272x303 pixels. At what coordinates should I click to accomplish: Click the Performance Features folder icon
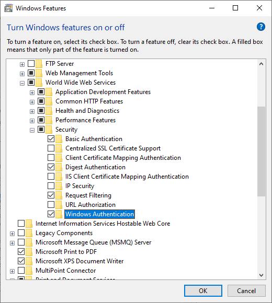[x=49, y=120]
